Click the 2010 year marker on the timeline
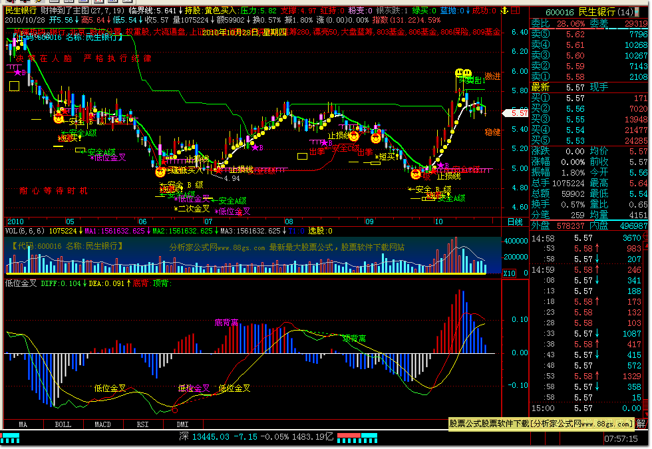Image resolution: width=652 pixels, height=449 pixels. (x=15, y=222)
